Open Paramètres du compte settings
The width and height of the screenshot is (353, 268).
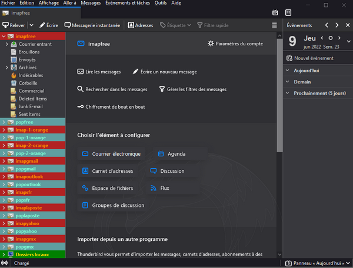[x=235, y=43]
